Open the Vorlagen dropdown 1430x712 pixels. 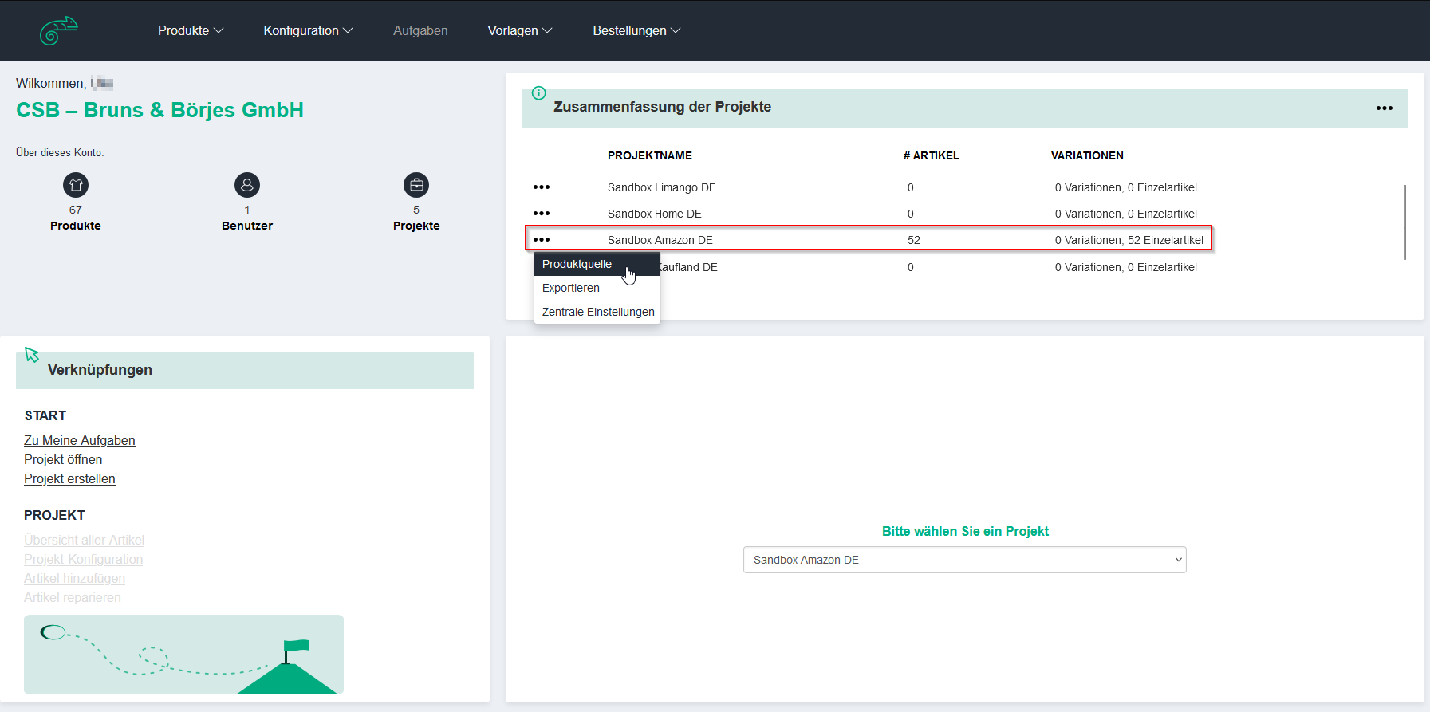pyautogui.click(x=520, y=30)
